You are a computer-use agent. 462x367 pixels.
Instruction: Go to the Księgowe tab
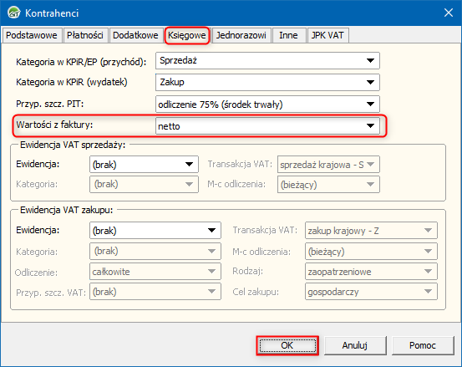[187, 35]
